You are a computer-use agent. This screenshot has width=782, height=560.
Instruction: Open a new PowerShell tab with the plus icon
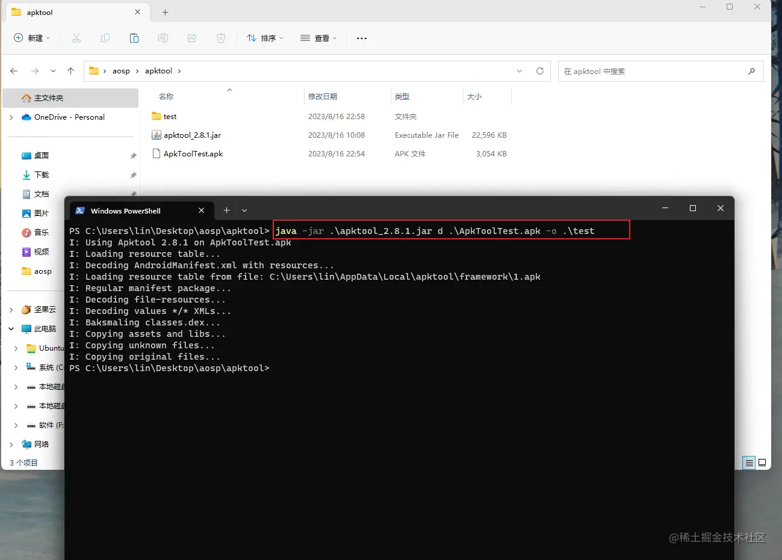pos(226,211)
